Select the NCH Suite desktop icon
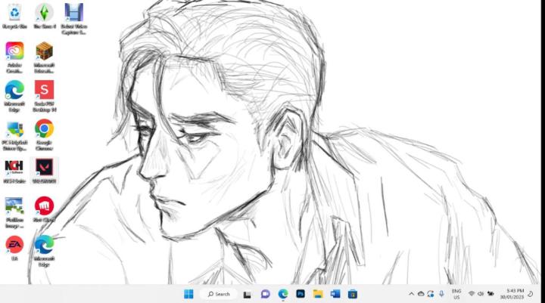Image resolution: width=545 pixels, height=303 pixels. (14, 168)
